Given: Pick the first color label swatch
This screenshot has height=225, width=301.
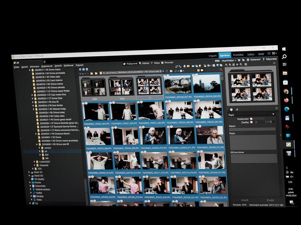Looking at the screenshot, I should click(x=255, y=122).
